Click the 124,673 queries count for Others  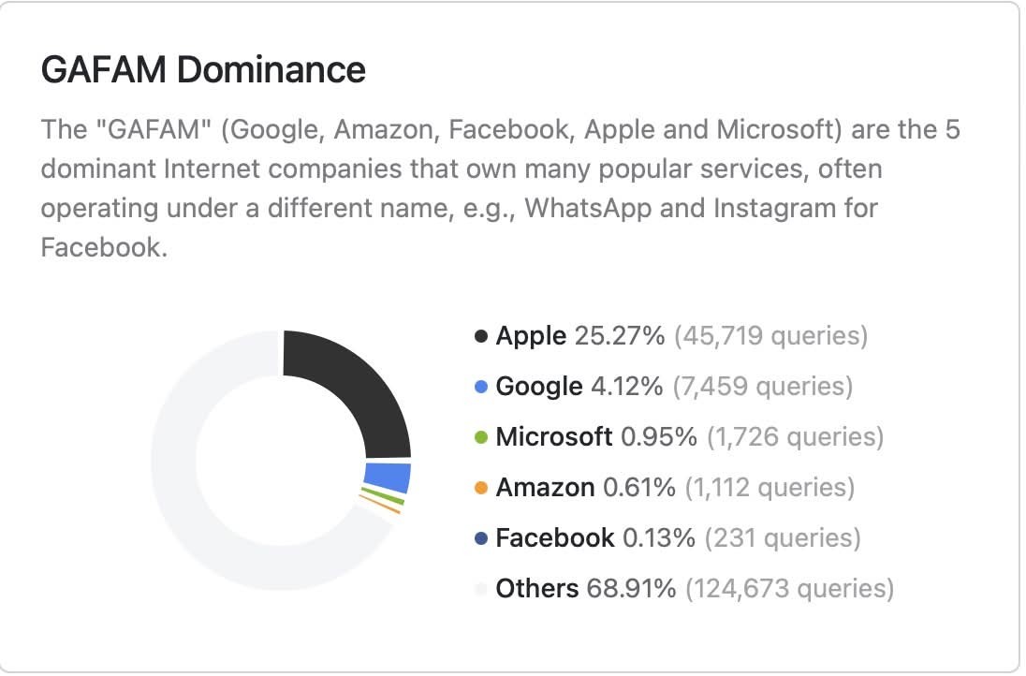(x=789, y=588)
